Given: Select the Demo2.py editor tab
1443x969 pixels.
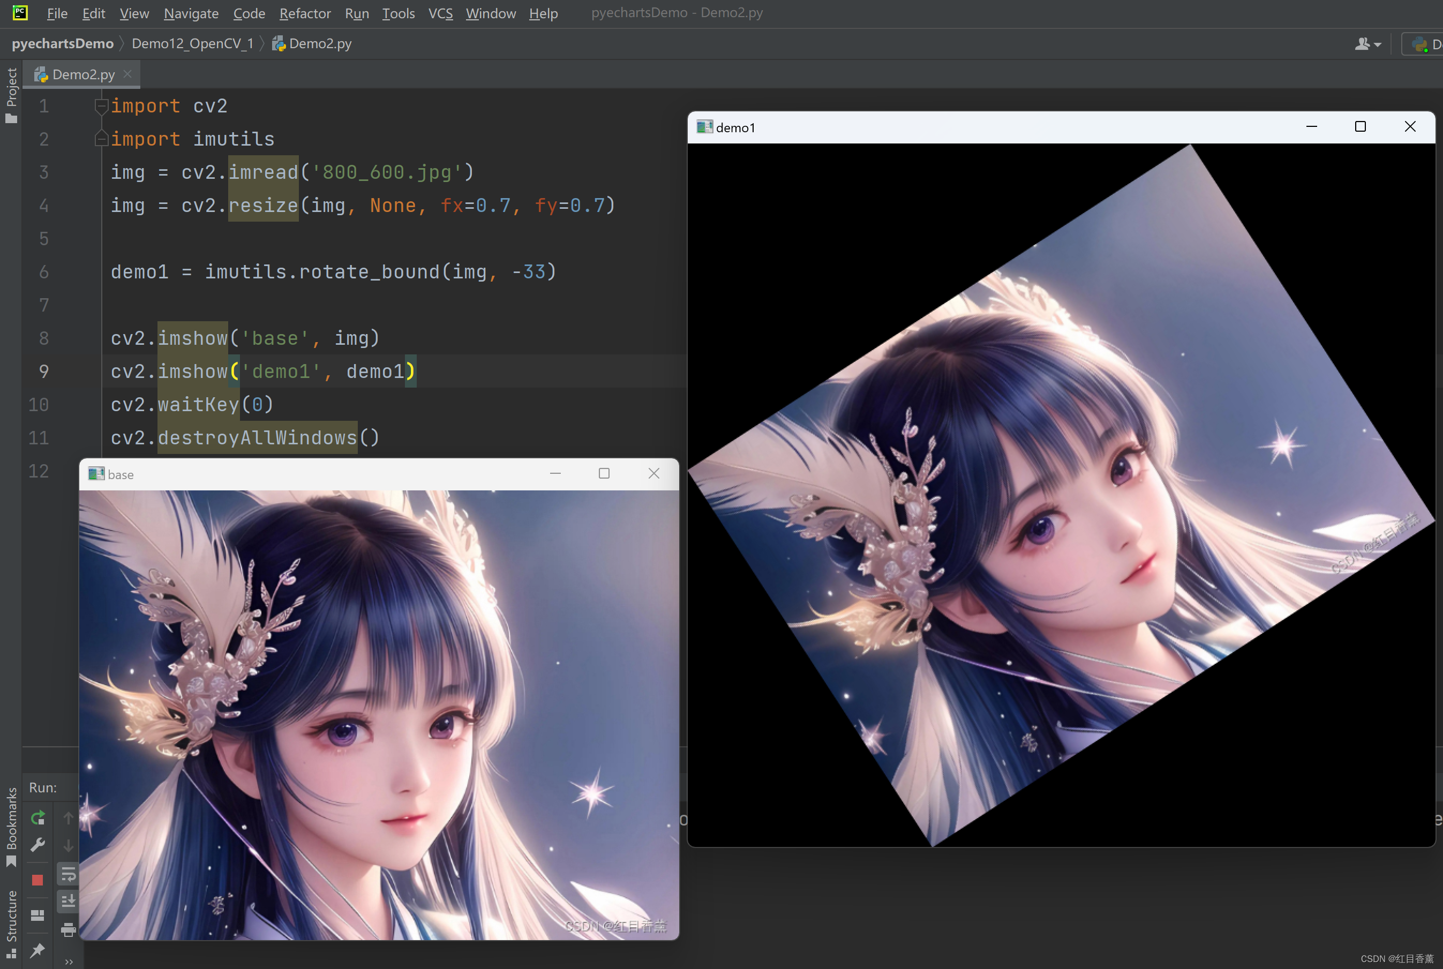Looking at the screenshot, I should tap(82, 74).
